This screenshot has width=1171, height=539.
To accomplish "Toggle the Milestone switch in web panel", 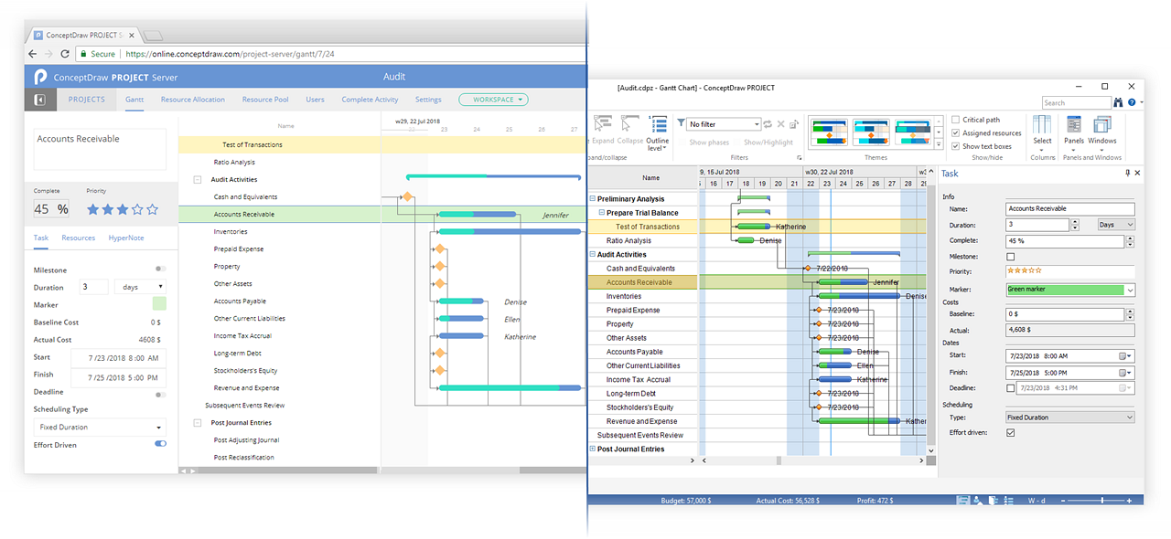I will (160, 269).
